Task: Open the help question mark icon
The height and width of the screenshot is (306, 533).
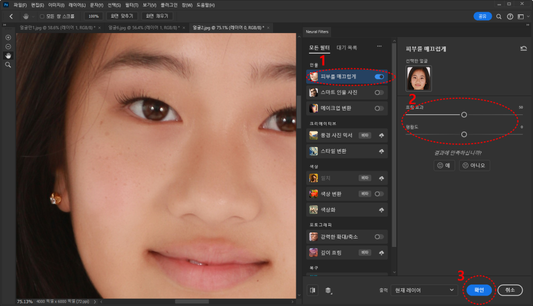Action: pyautogui.click(x=510, y=17)
